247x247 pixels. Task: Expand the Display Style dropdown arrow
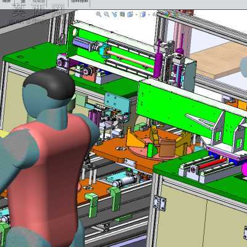[149, 14]
